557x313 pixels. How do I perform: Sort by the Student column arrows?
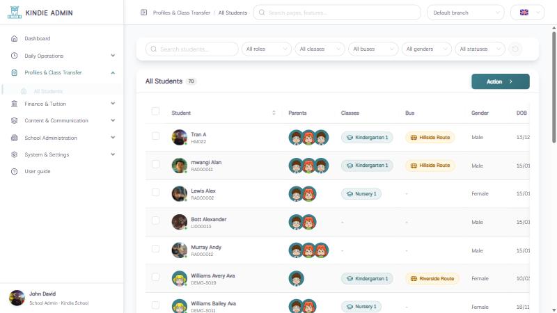(x=274, y=113)
